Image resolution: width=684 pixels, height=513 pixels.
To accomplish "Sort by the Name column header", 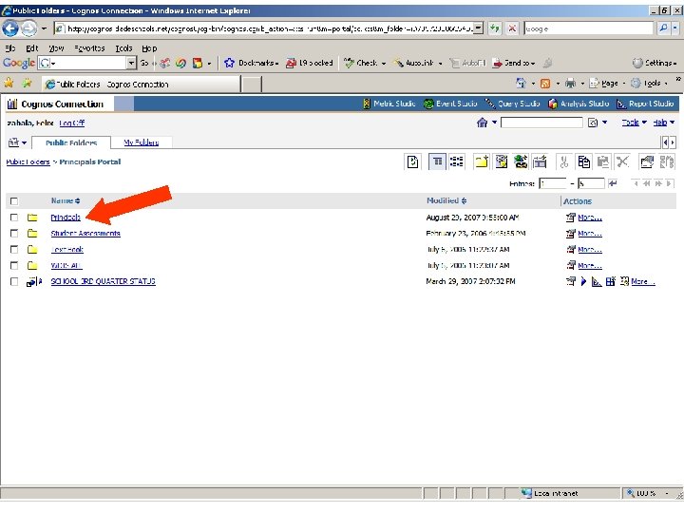I will pos(66,200).
